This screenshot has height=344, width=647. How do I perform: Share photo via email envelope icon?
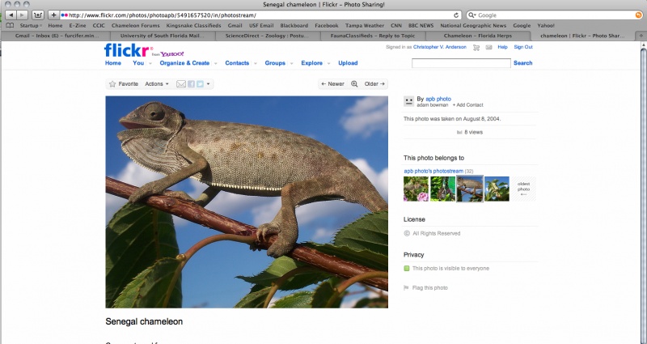pos(181,84)
